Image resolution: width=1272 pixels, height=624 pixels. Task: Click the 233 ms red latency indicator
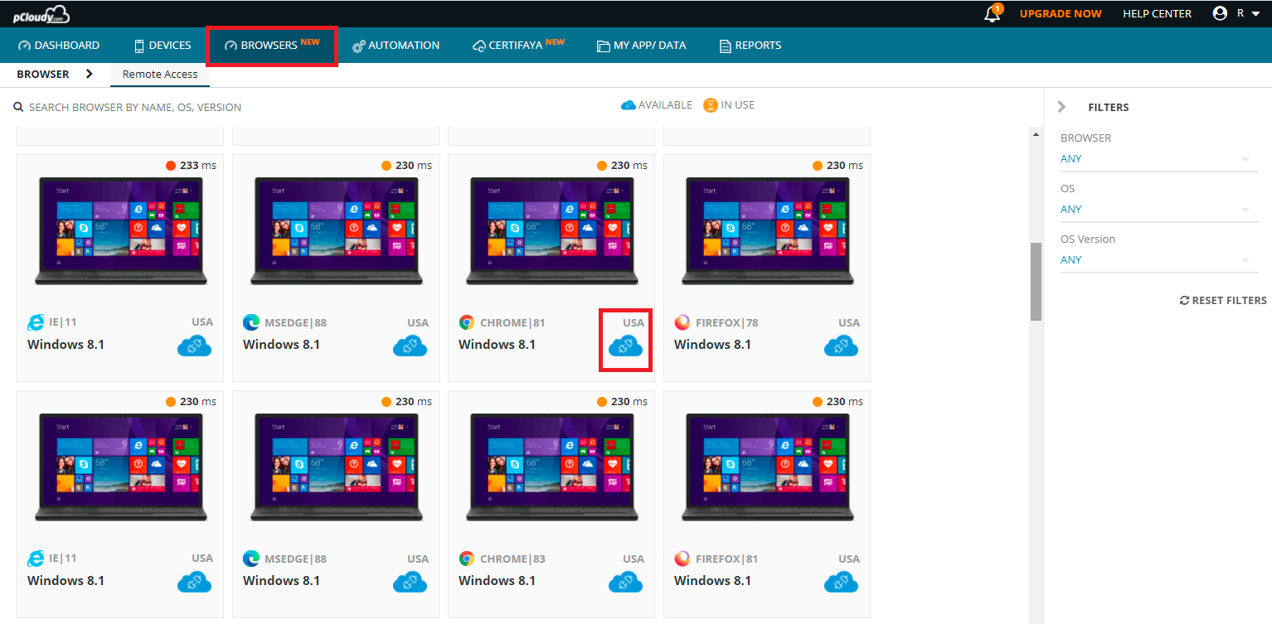[x=171, y=166]
